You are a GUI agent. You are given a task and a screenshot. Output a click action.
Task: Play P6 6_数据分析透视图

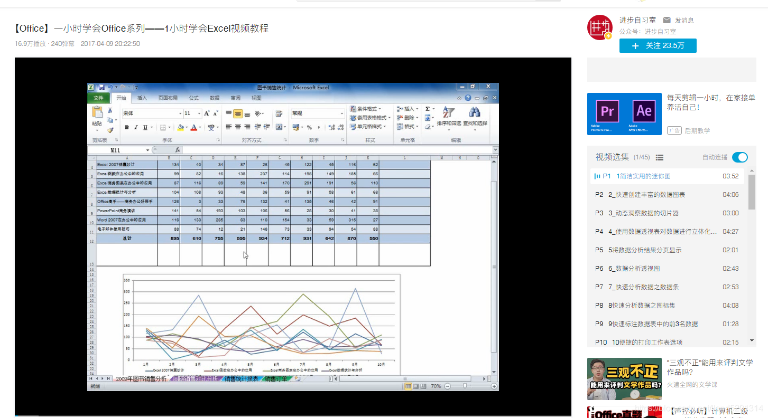click(x=667, y=269)
